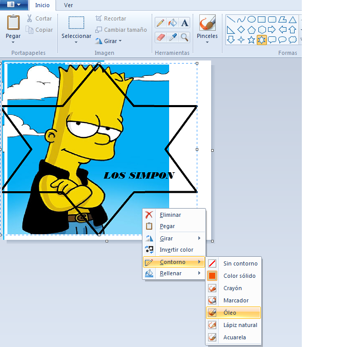Select Crayón outline option
The width and height of the screenshot is (350, 347).
[x=233, y=288]
